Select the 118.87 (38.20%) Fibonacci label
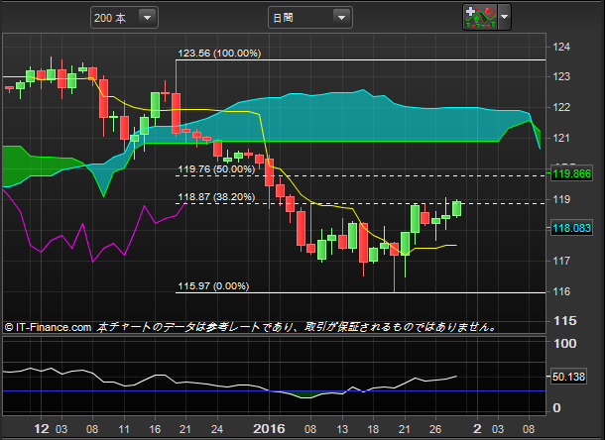Viewport: 605px width, 440px height. point(216,197)
